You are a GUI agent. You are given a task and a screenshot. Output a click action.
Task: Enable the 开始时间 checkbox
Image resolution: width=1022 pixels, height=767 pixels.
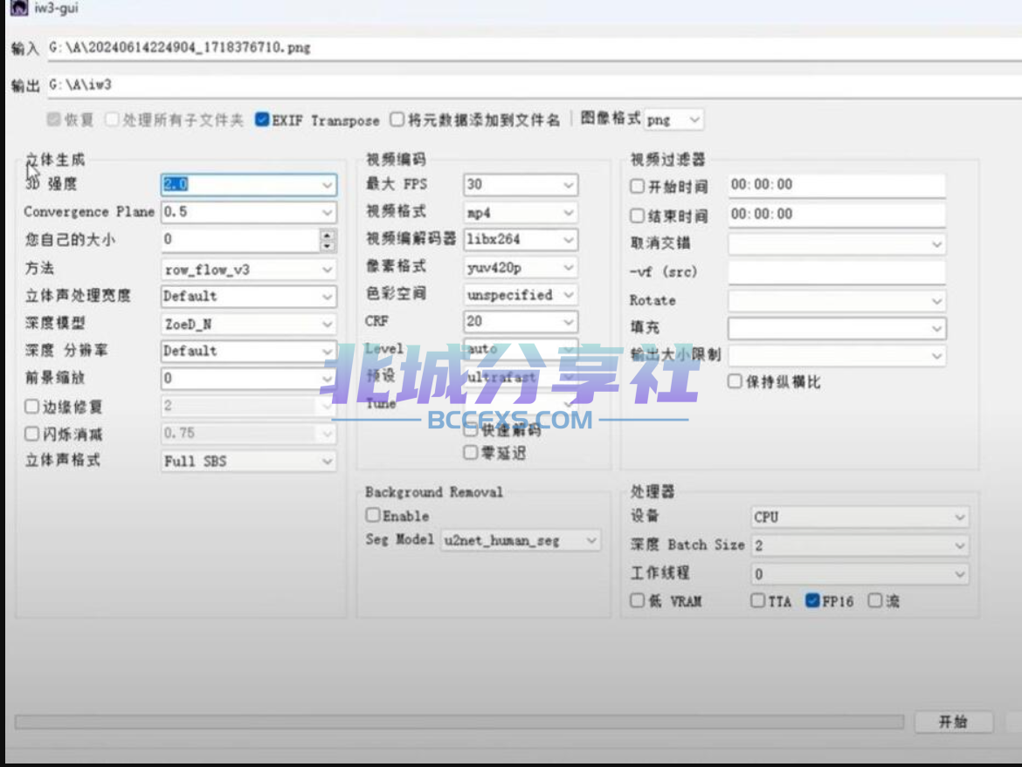pos(638,187)
